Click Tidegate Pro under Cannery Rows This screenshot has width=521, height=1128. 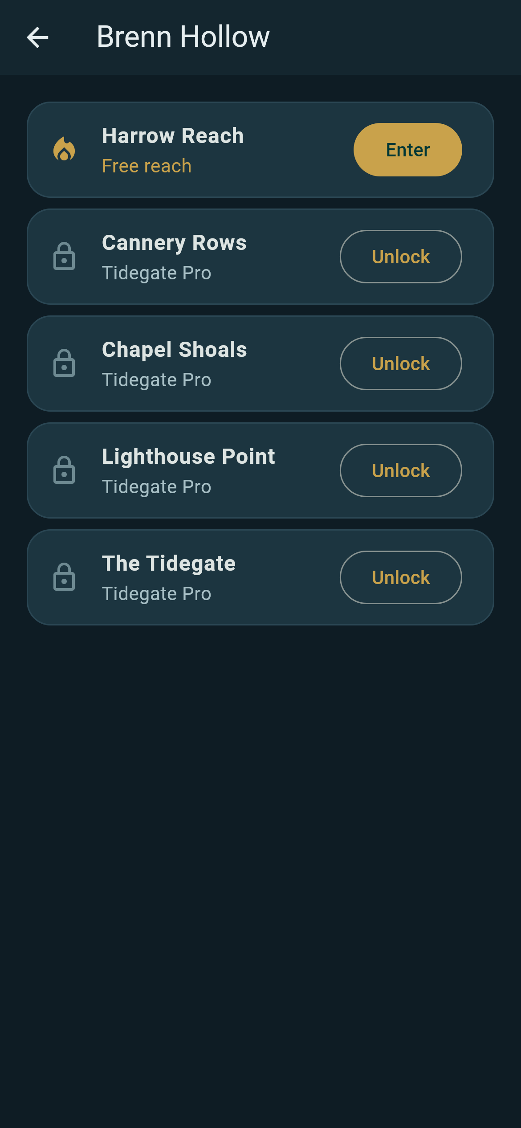click(156, 273)
